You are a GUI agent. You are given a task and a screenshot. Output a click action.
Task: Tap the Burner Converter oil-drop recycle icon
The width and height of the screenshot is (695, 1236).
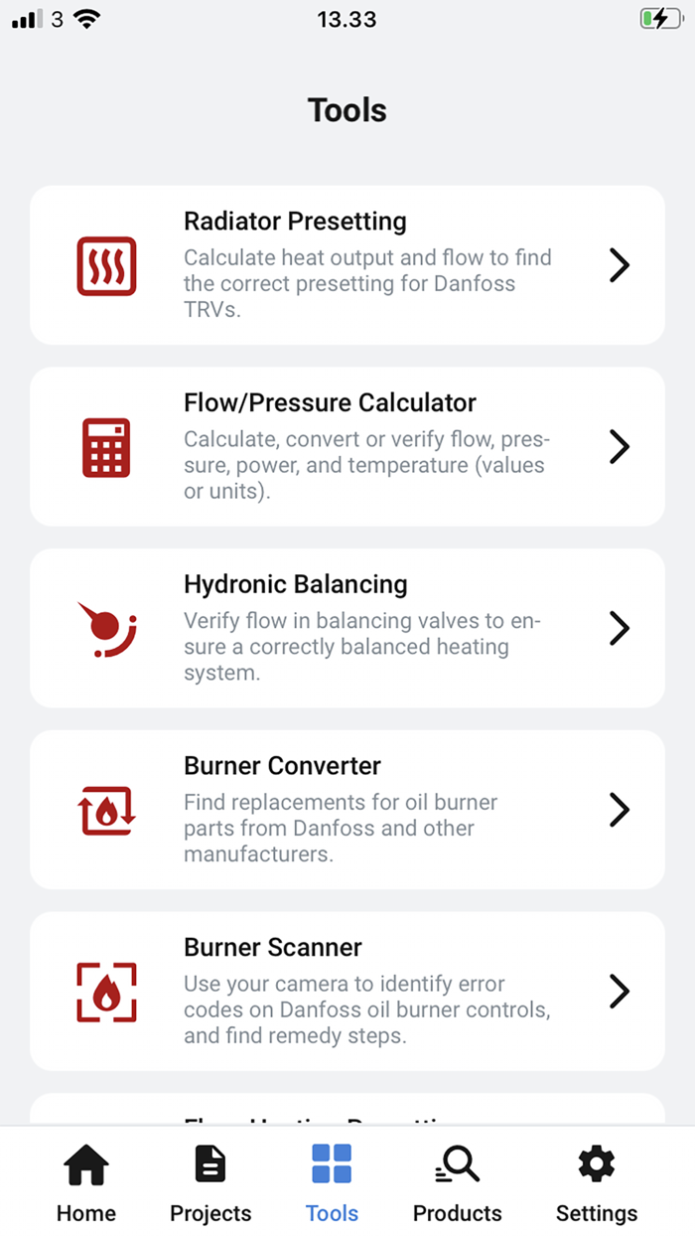point(106,809)
